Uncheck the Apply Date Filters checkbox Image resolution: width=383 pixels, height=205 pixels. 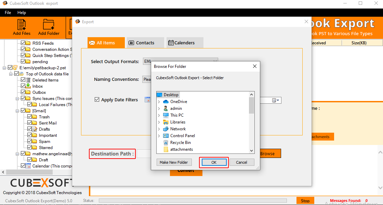(97, 100)
